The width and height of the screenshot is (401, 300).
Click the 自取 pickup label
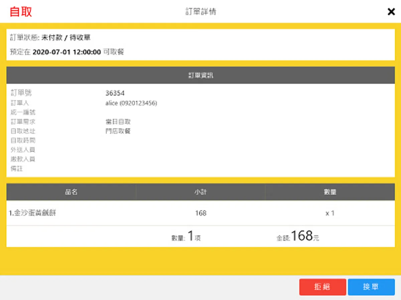[x=21, y=12]
